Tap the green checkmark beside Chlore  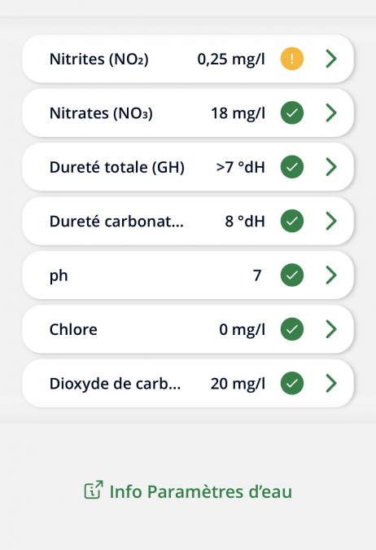click(292, 329)
